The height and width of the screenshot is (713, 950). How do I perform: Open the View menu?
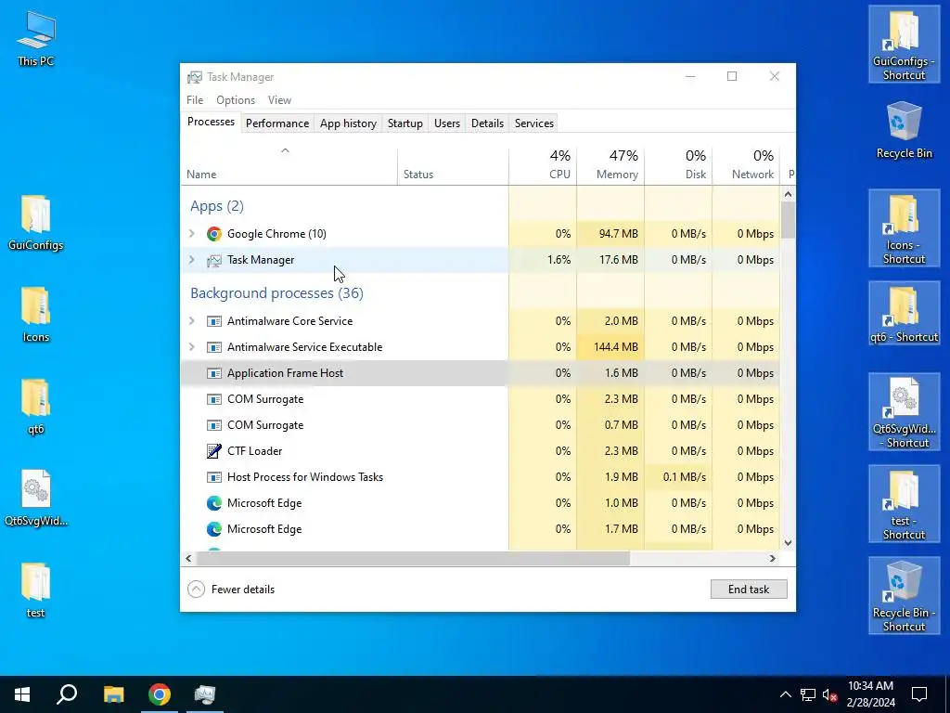coord(279,100)
